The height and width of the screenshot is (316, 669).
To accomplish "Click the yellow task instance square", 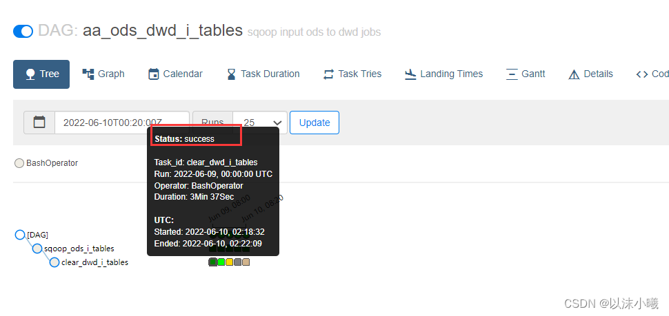I will click(229, 262).
